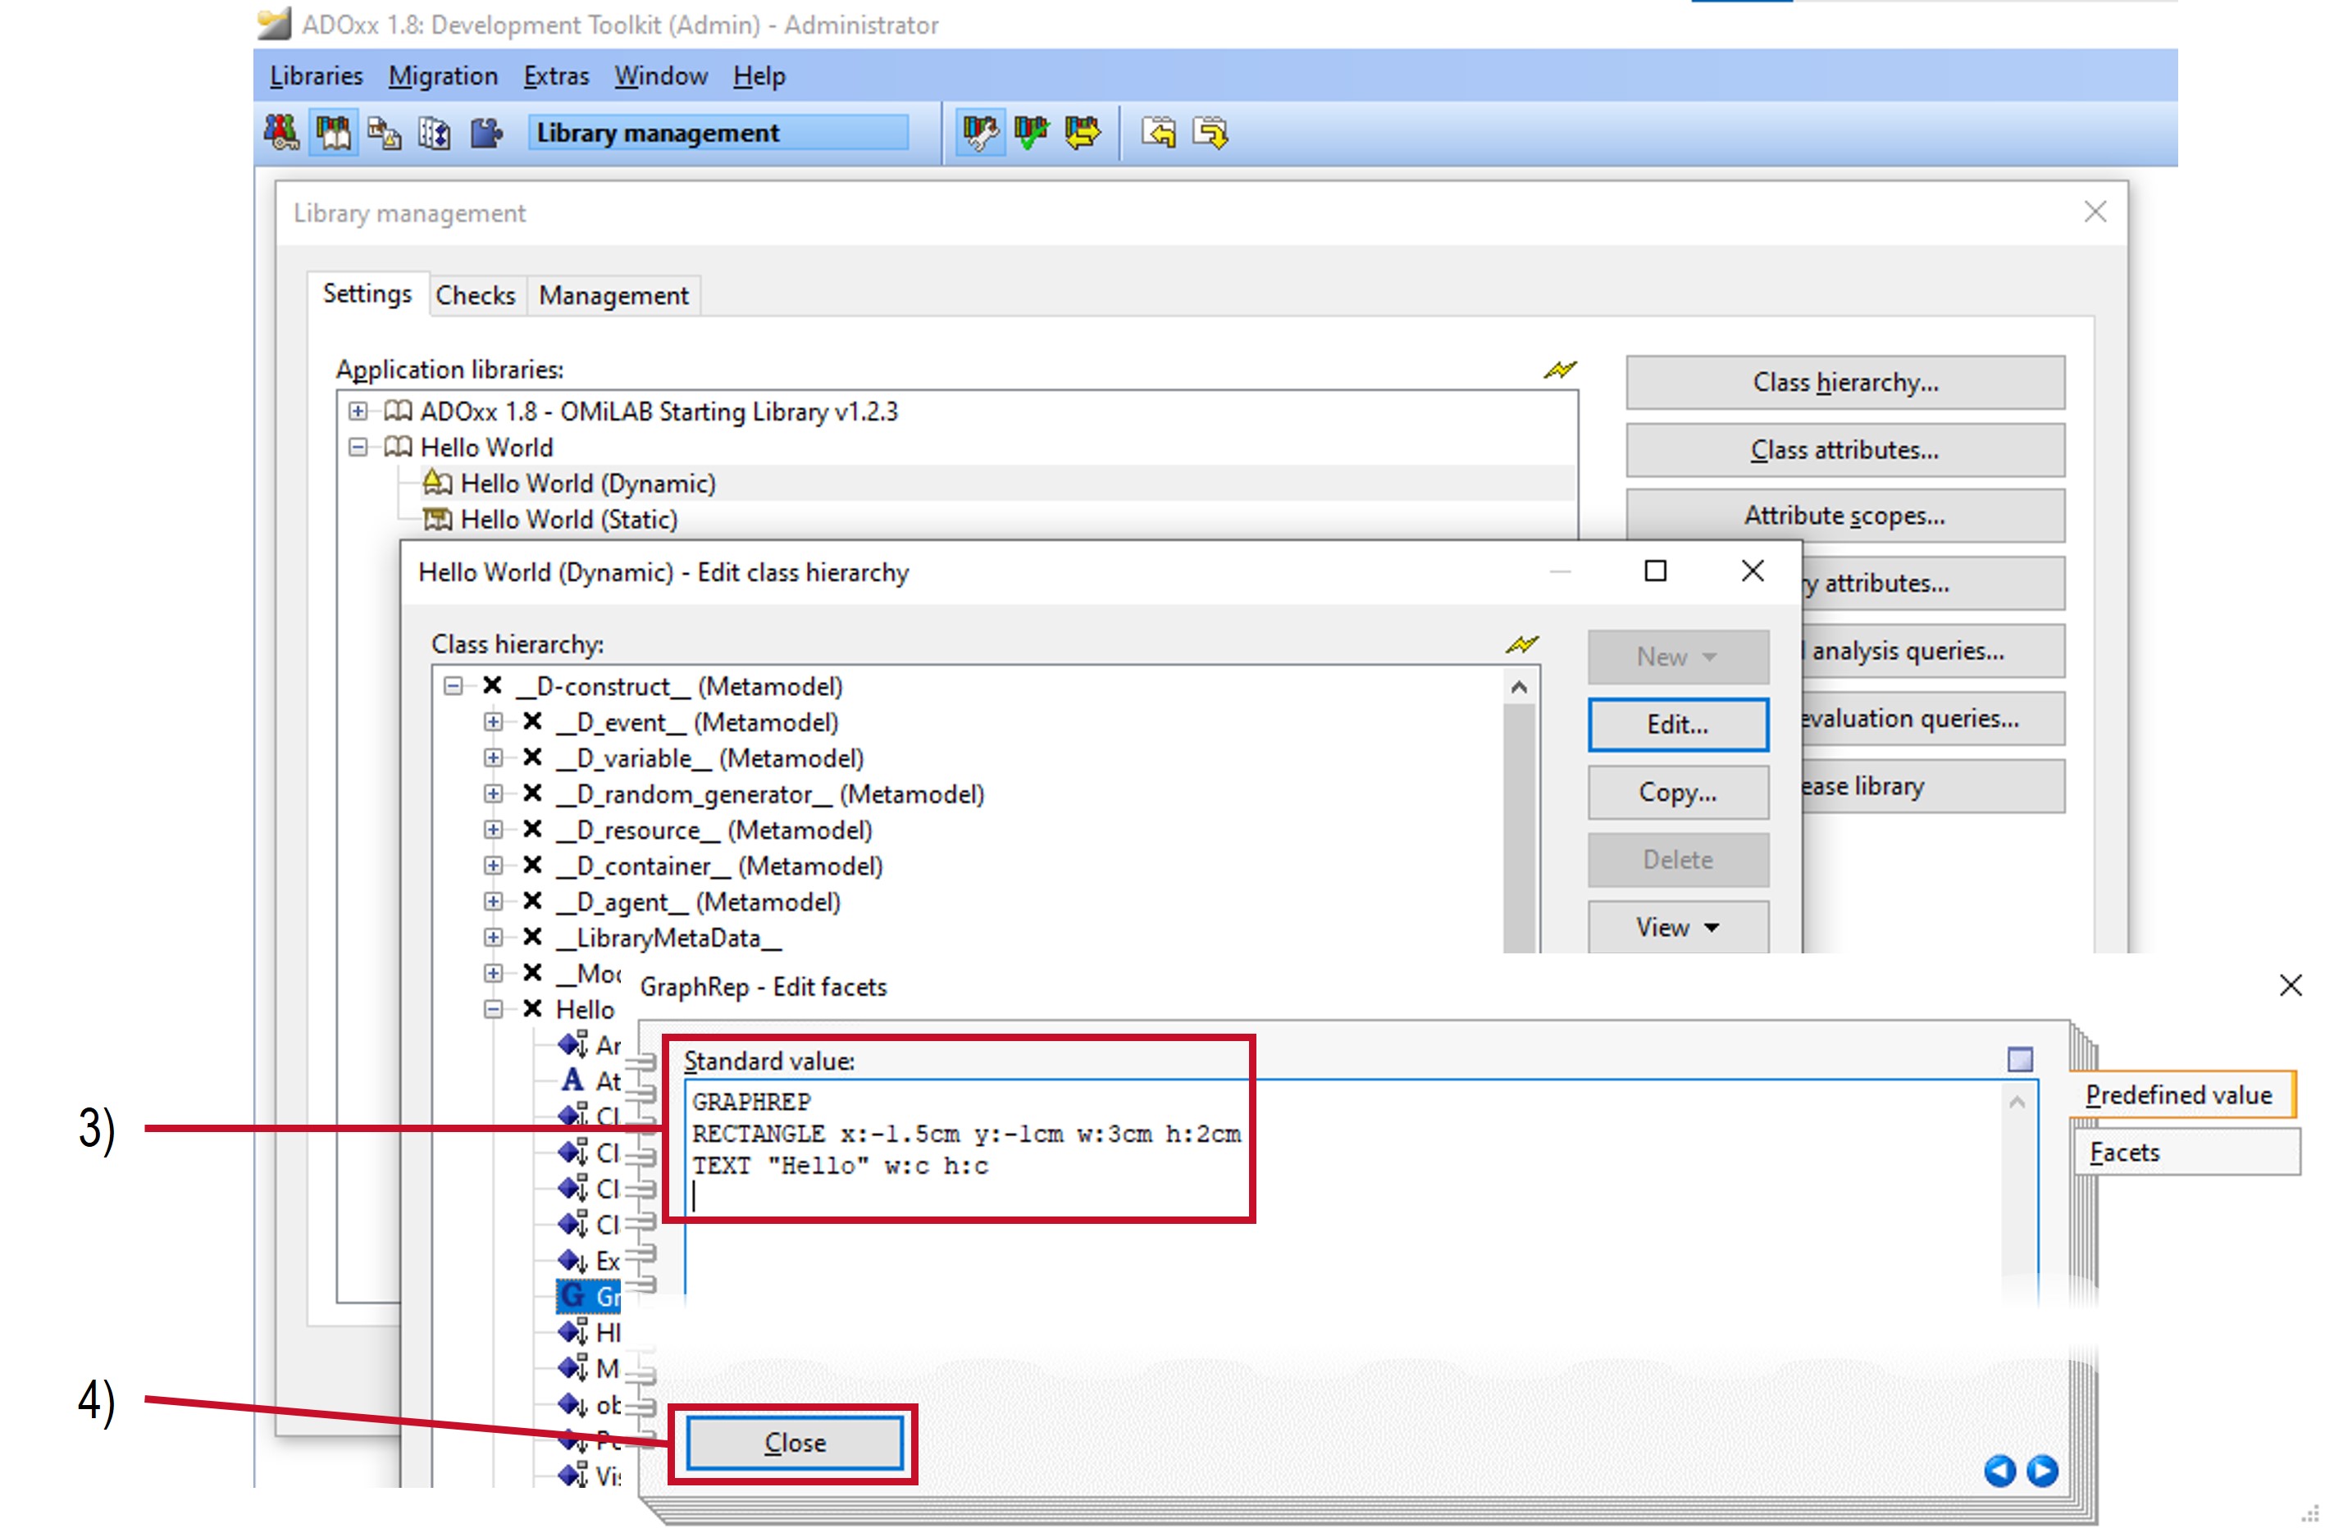Image resolution: width=2325 pixels, height=1528 pixels.
Task: Click the enlarge-dialog square icon beside Standard value
Action: click(x=2019, y=1059)
